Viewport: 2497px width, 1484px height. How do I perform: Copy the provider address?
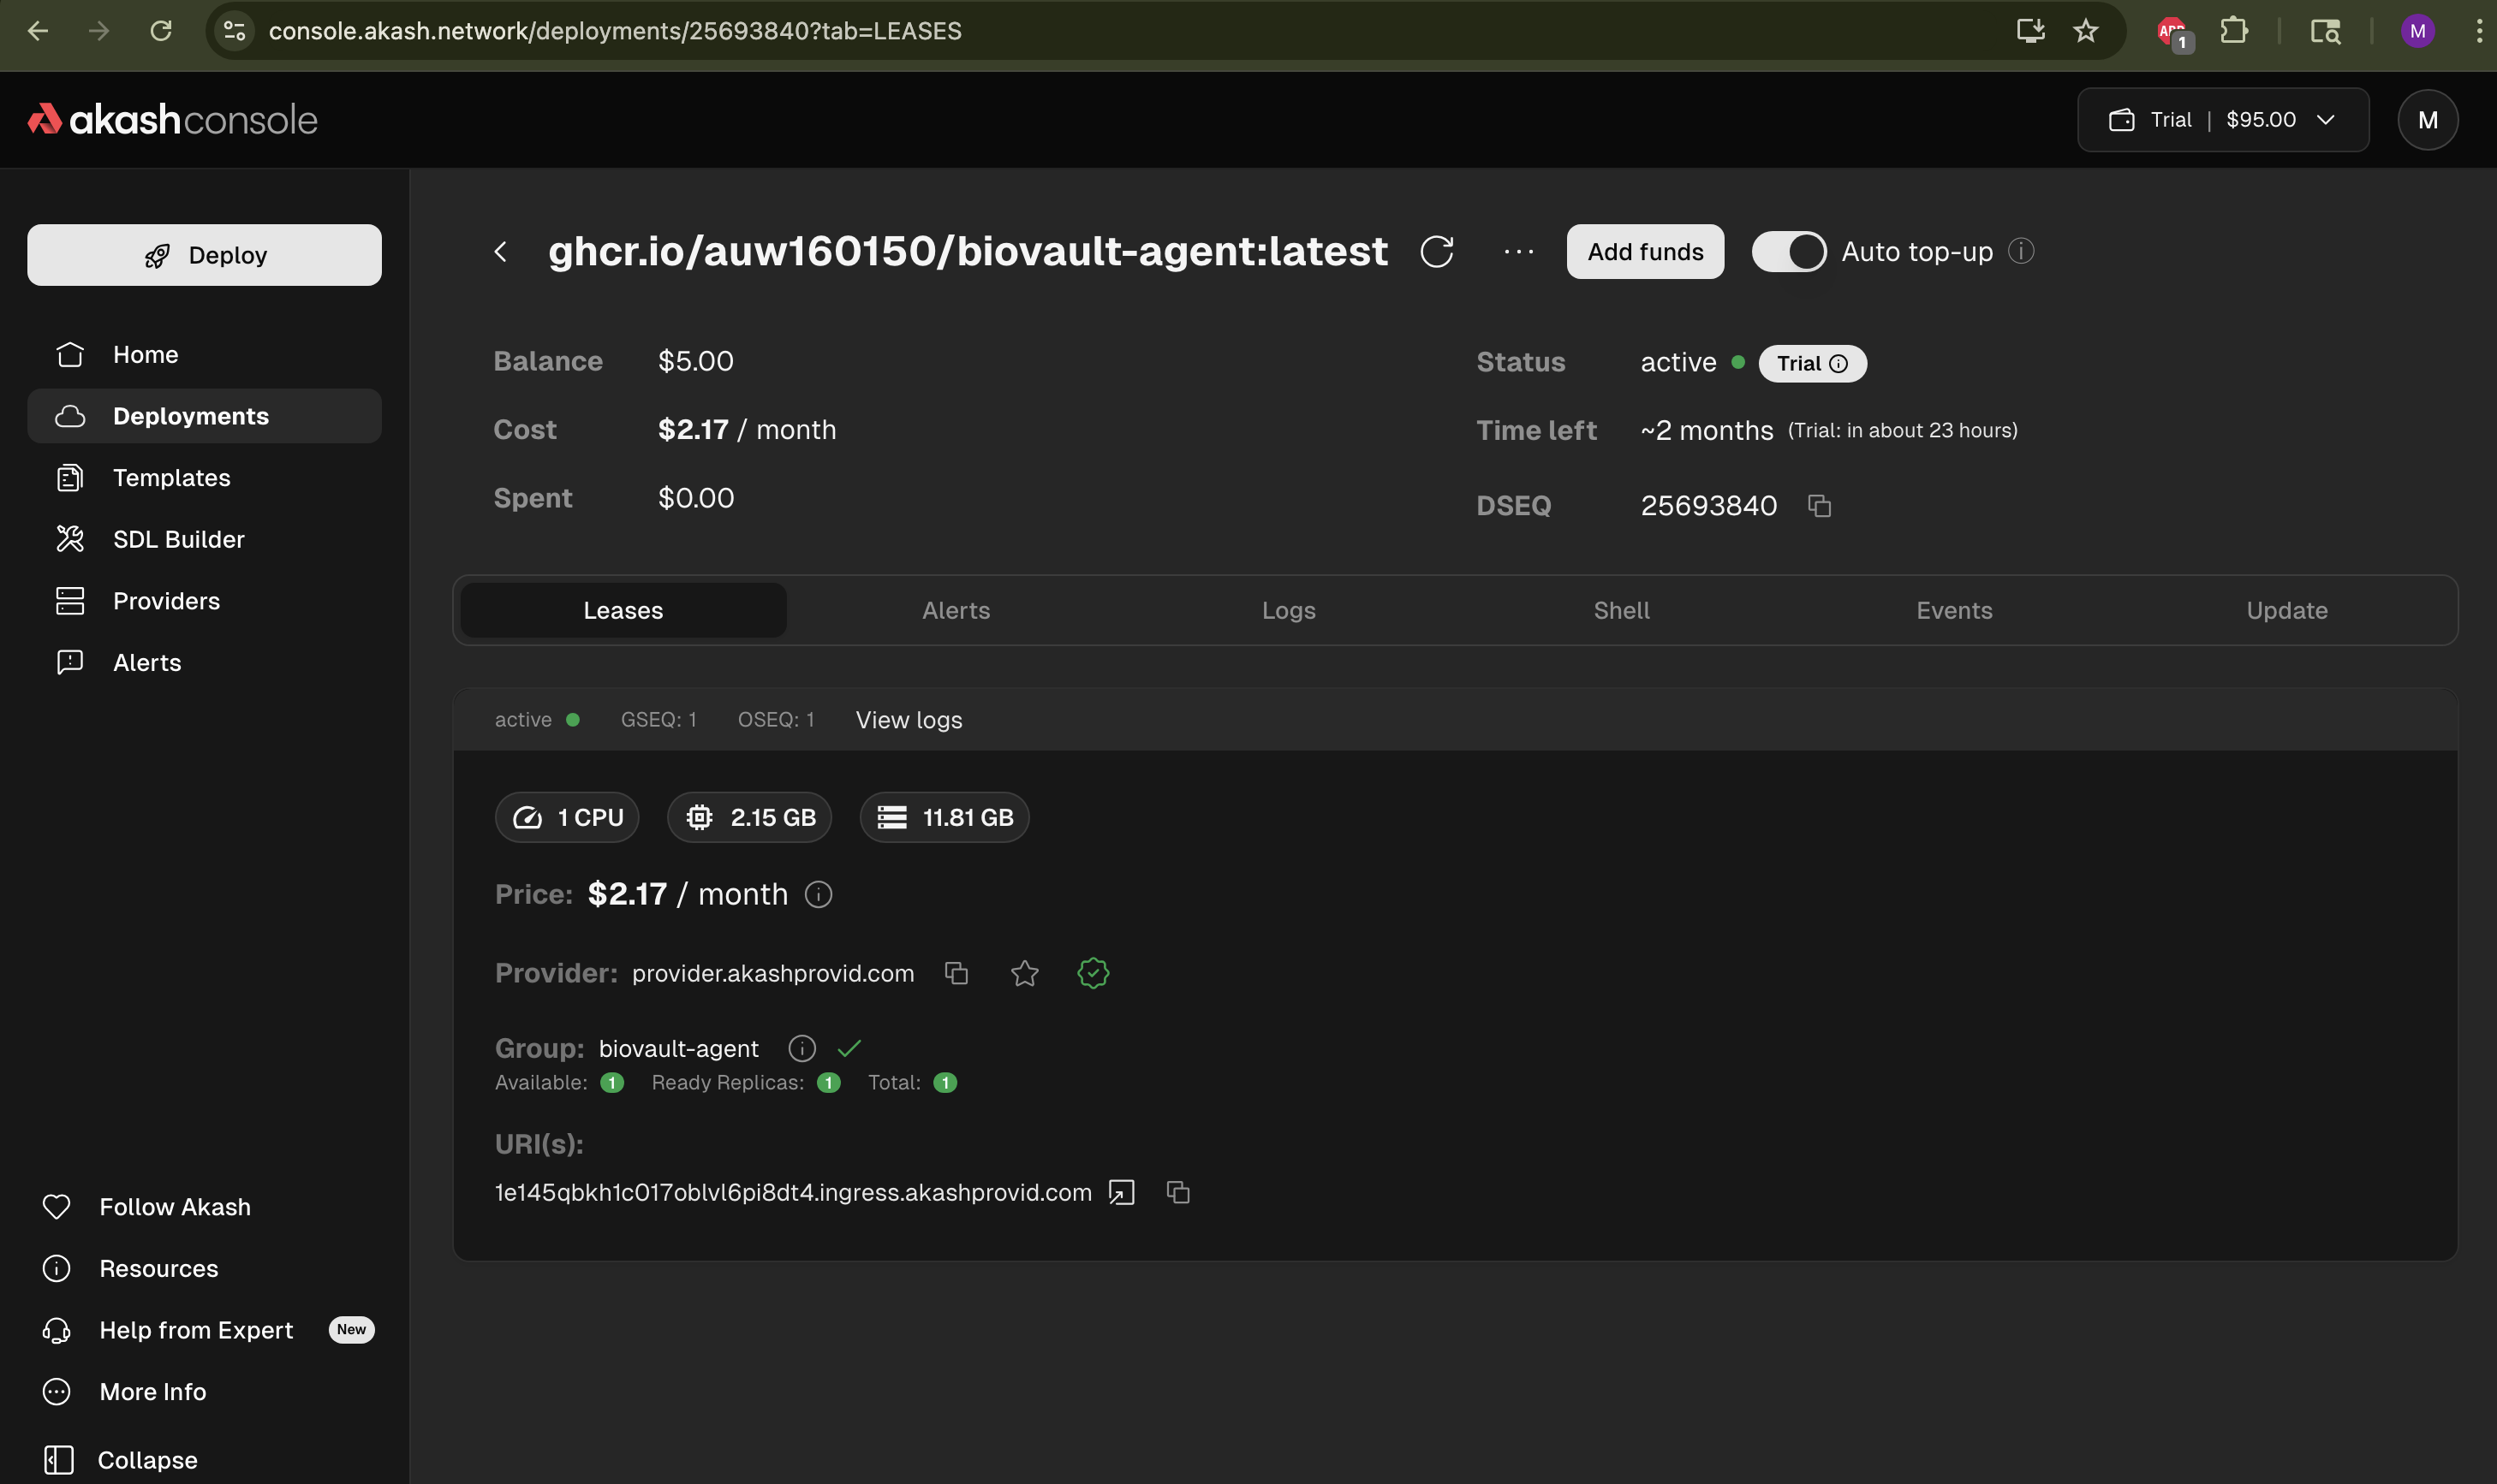[x=956, y=973]
